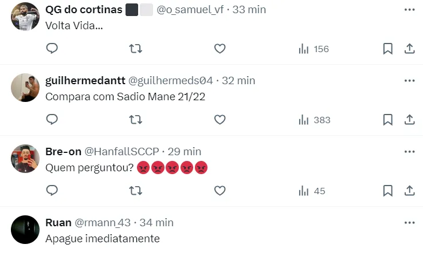The image size is (423, 256).
Task: Repost the QG do cortinas tweet
Action: click(x=136, y=49)
